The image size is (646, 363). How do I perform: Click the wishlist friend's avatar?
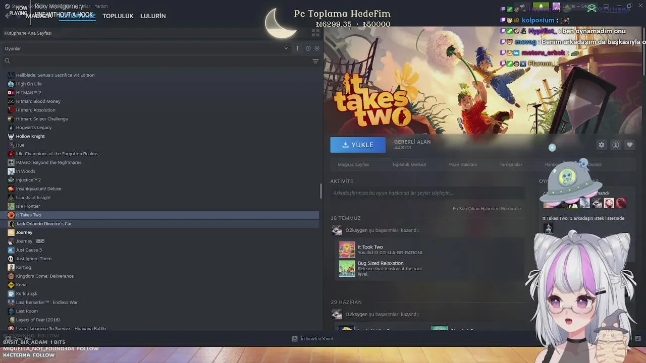tap(548, 228)
